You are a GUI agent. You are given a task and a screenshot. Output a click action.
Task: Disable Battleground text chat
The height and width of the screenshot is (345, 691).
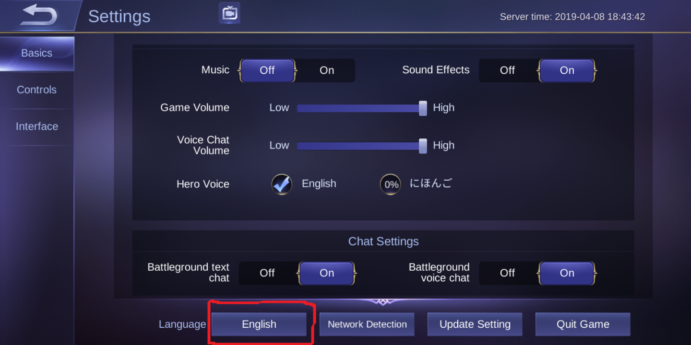coord(267,273)
